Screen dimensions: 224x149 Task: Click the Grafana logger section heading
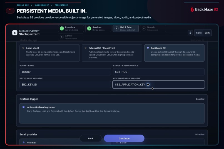(x=29, y=99)
